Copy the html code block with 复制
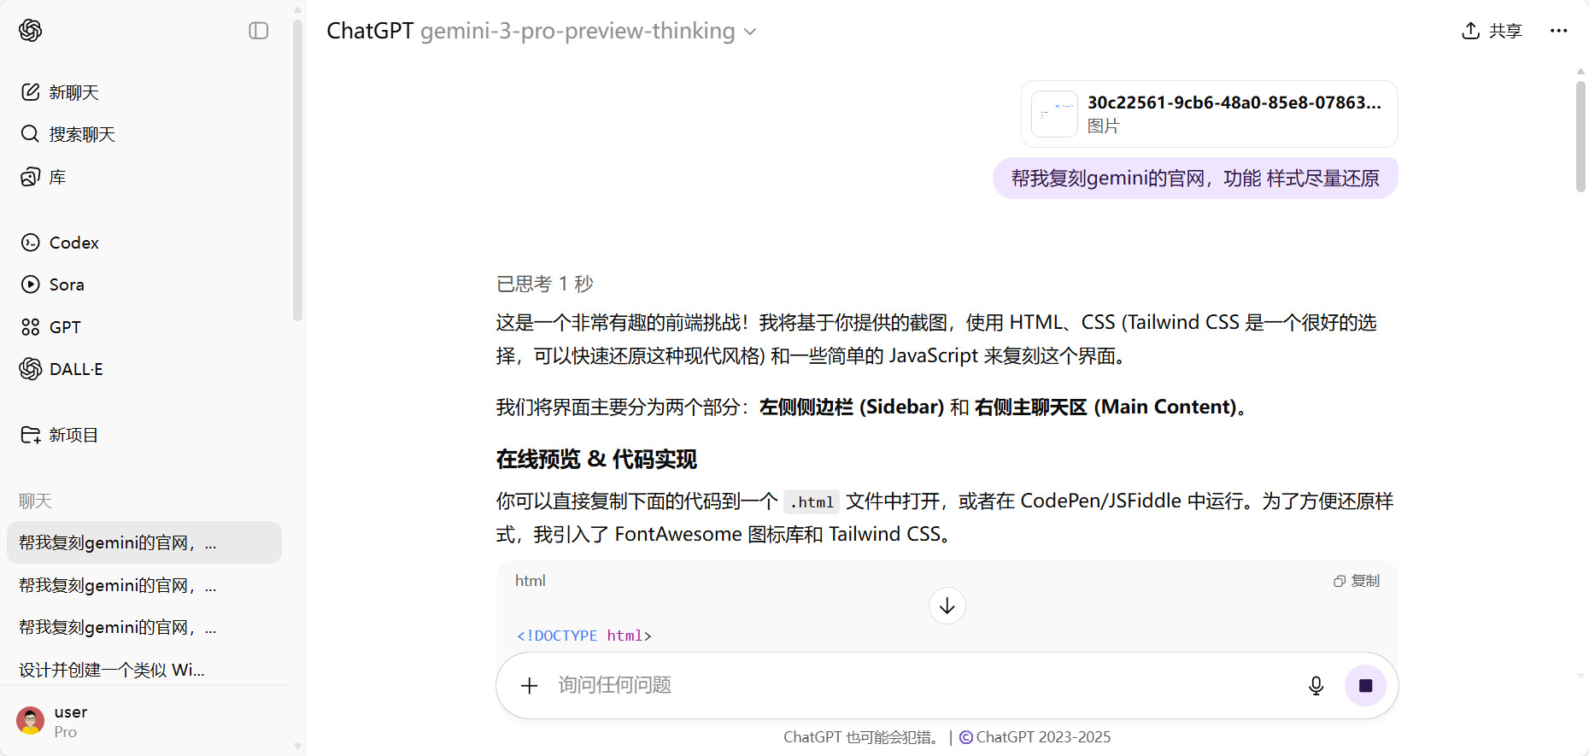This screenshot has width=1589, height=756. 1357,581
